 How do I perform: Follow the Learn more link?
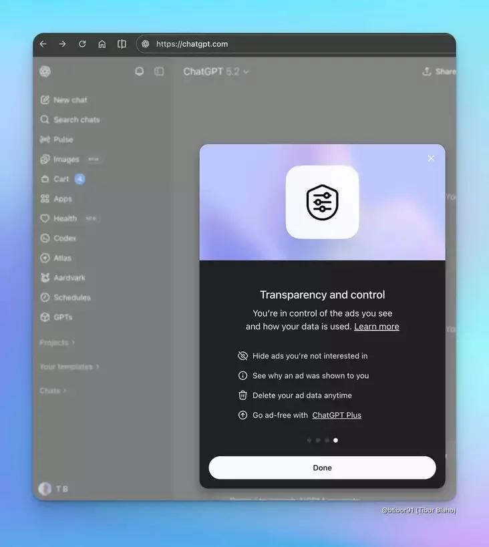coord(376,327)
